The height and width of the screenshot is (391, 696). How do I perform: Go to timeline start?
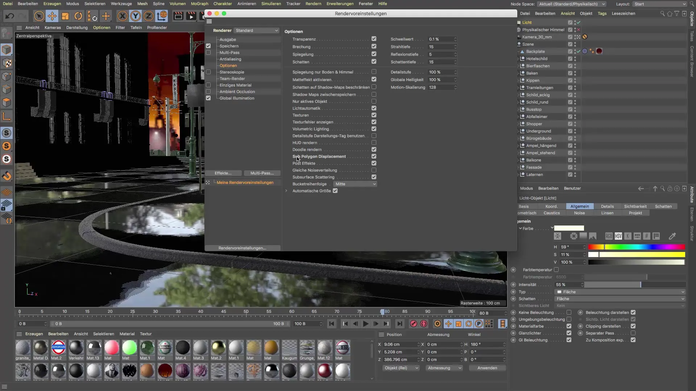tap(332, 324)
